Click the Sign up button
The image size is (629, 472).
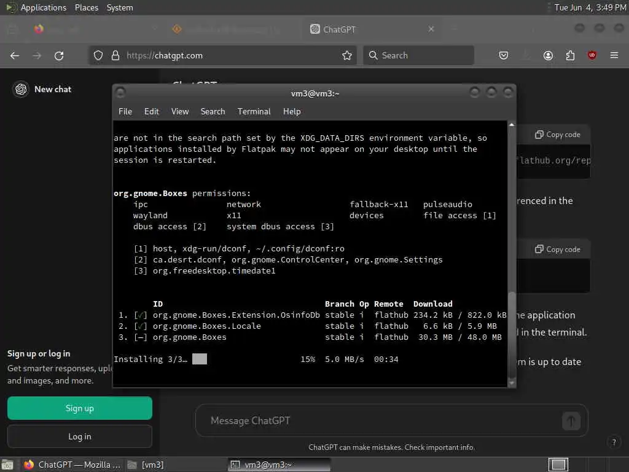pos(79,408)
